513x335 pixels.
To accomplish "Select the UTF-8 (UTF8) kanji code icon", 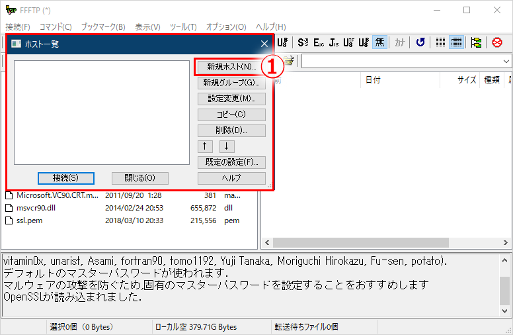I will click(348, 42).
